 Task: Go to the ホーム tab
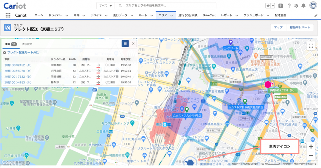[x=39, y=15]
